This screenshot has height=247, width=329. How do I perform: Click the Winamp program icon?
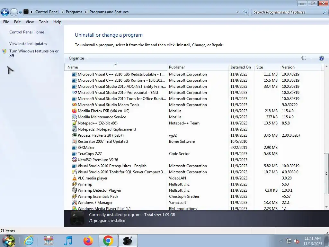click(x=74, y=184)
